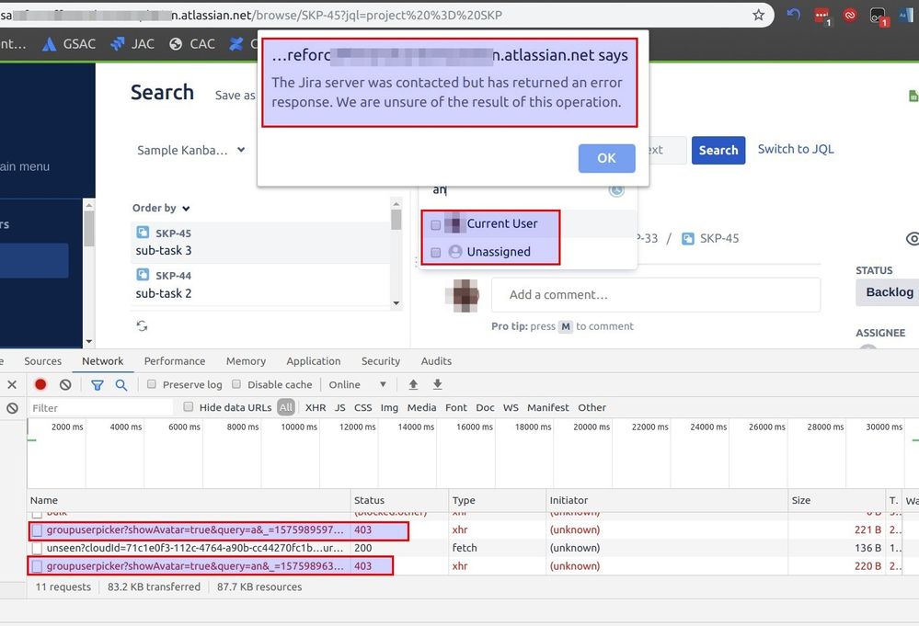Sort requests by Status column header

[400, 500]
